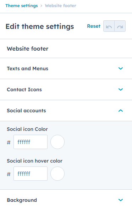
Task: Click the redo arrow icon
Action: tap(120, 26)
